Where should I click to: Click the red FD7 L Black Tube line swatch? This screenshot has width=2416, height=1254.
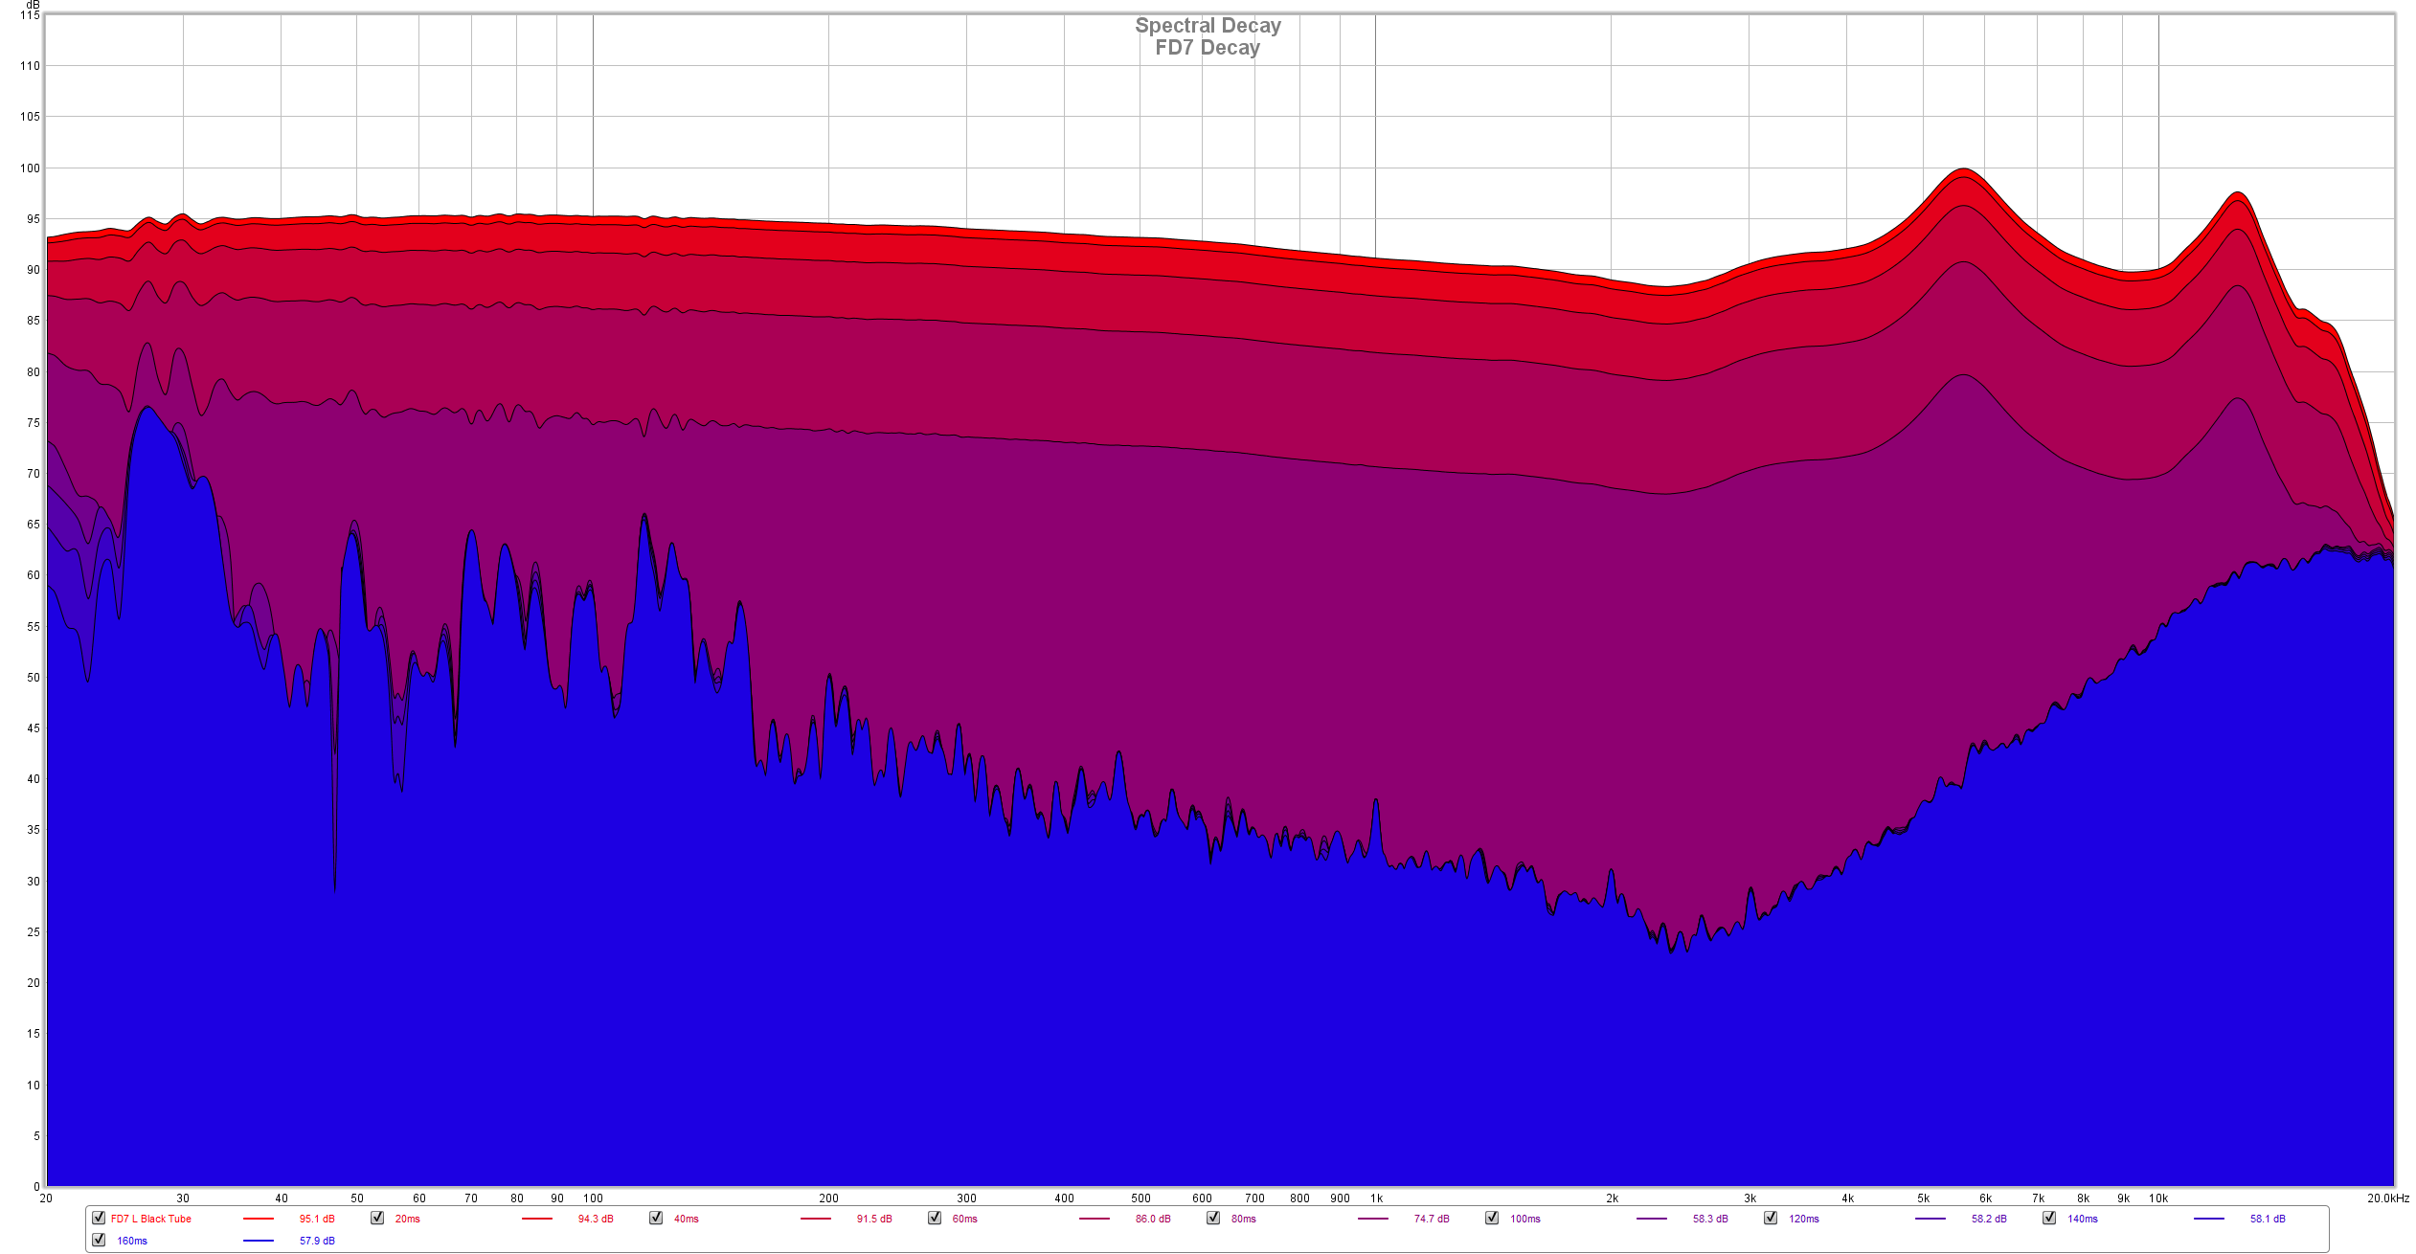pyautogui.click(x=259, y=1219)
